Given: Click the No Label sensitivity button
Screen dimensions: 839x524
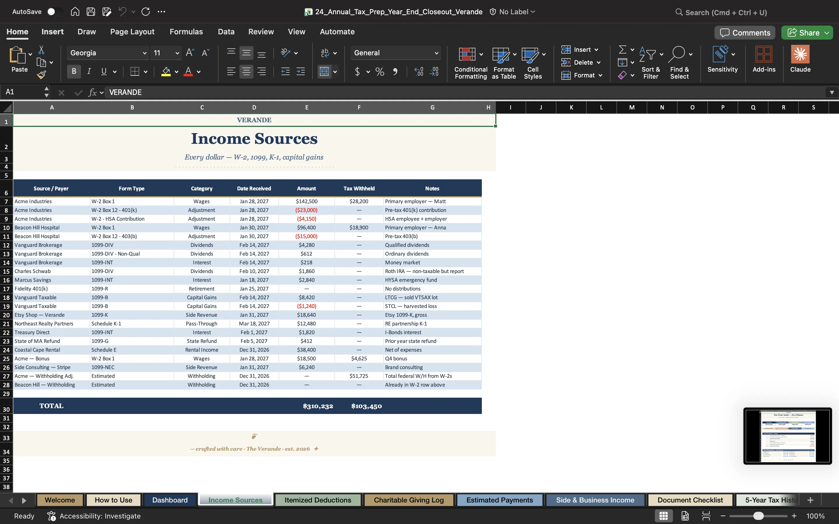Looking at the screenshot, I should [x=512, y=12].
